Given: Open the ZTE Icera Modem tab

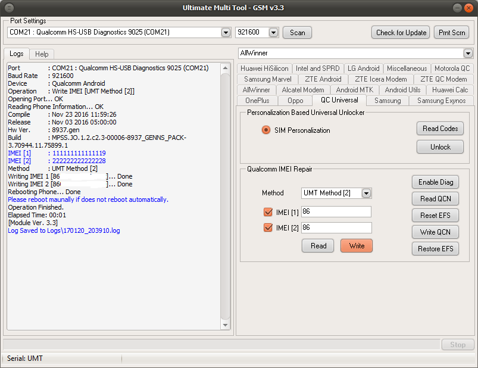Looking at the screenshot, I should (x=381, y=79).
